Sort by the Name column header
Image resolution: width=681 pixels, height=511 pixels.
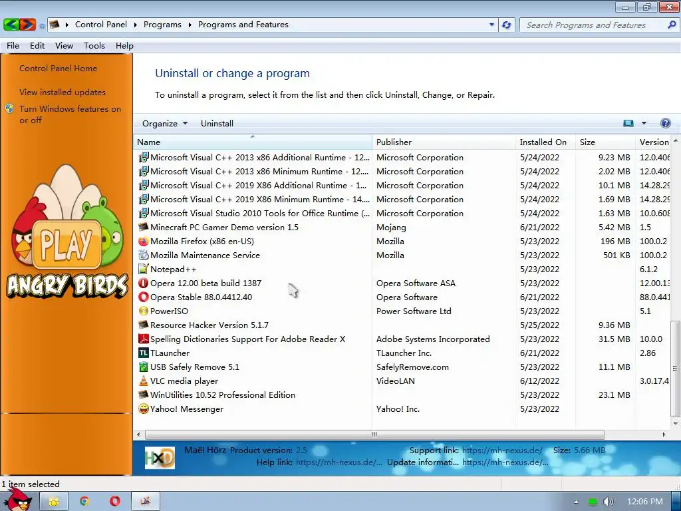click(253, 142)
